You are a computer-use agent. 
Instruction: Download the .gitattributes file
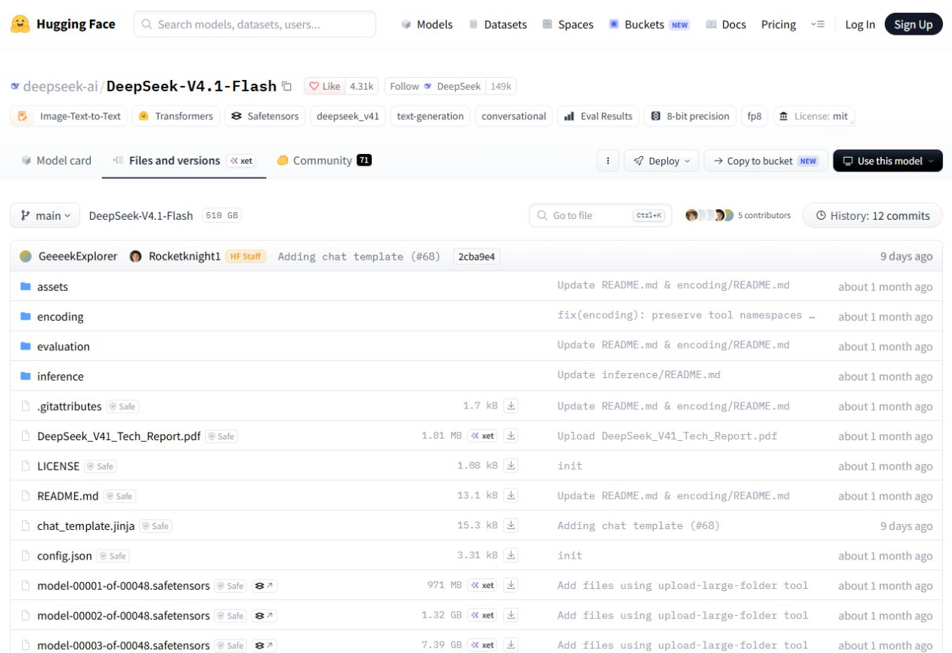click(512, 406)
